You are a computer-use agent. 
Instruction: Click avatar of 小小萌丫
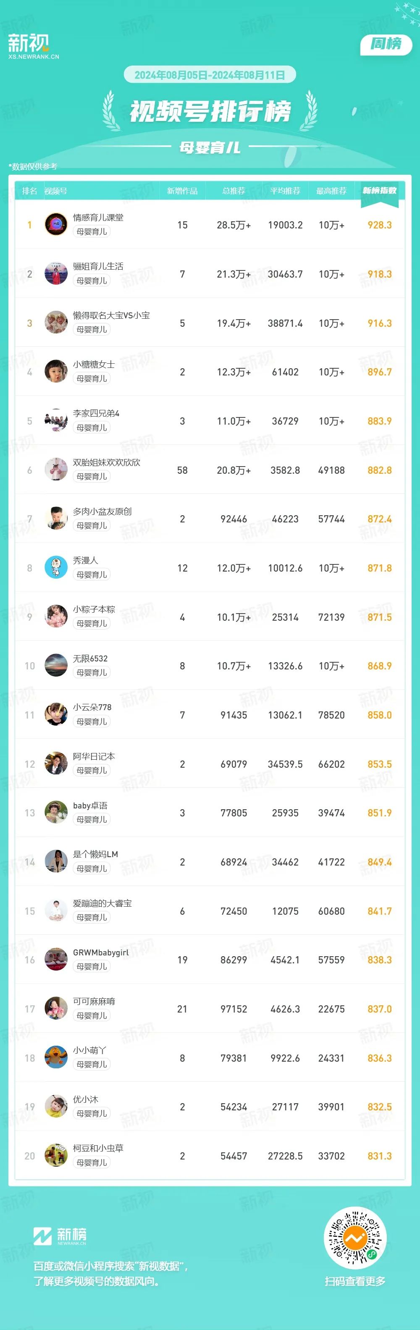pos(56,1057)
